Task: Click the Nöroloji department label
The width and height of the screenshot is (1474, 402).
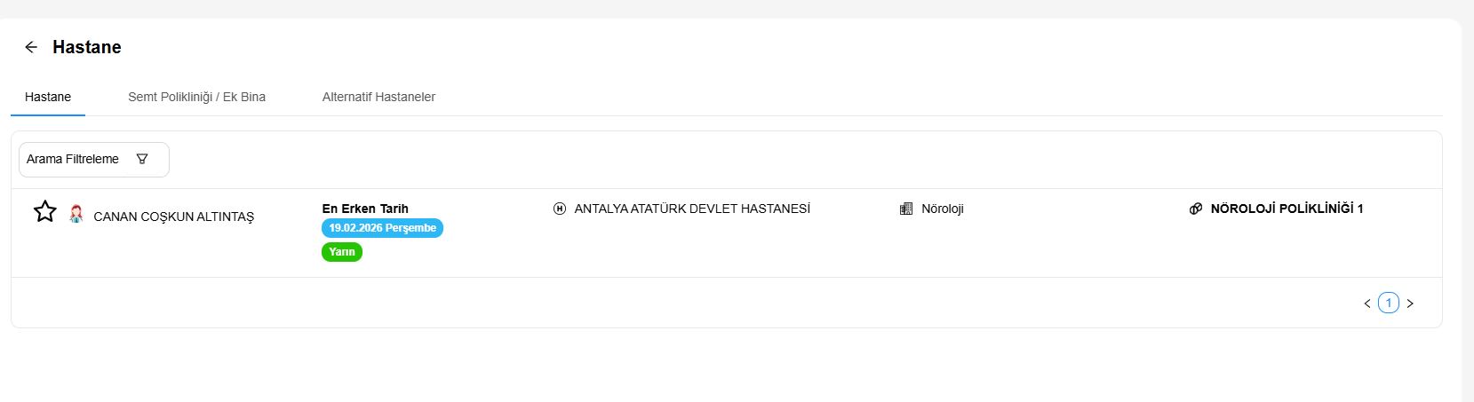Action: tap(942, 209)
